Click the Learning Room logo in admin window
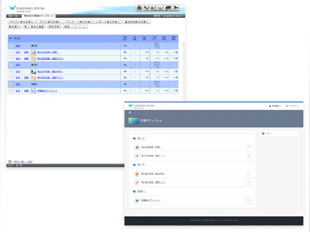The width and height of the screenshot is (310, 232). click(27, 8)
